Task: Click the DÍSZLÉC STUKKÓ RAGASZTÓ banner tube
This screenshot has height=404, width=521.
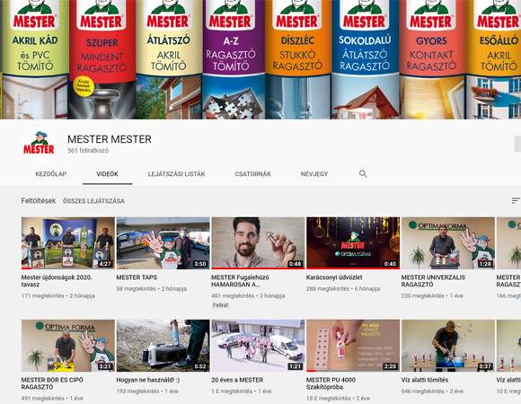Action: 298,59
